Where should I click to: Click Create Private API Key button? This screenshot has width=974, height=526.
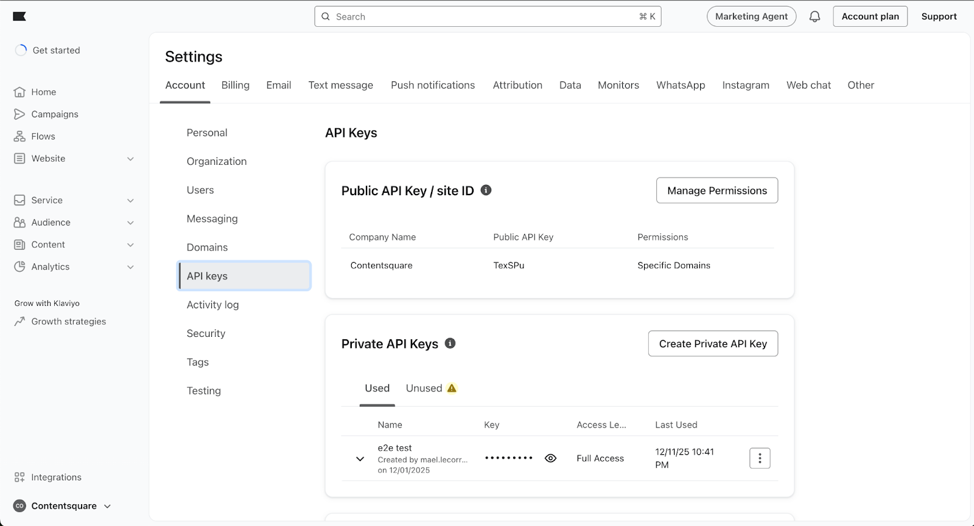point(712,344)
